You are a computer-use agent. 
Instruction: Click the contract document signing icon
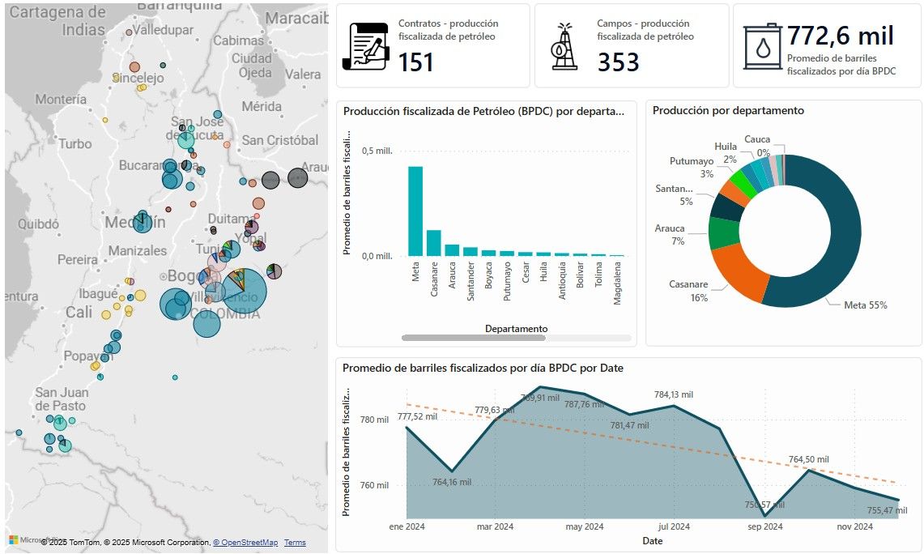pos(365,47)
